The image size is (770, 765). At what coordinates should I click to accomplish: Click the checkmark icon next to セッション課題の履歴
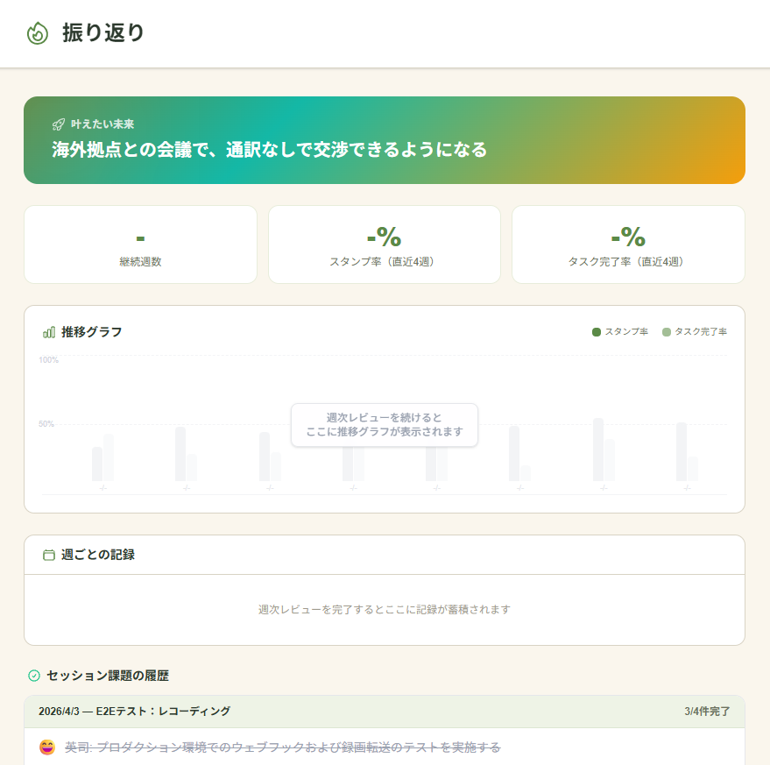[33, 676]
